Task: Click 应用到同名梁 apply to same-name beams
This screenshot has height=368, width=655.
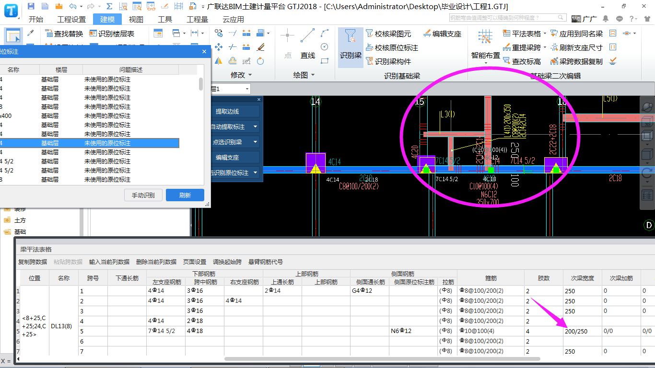Action: (x=576, y=34)
